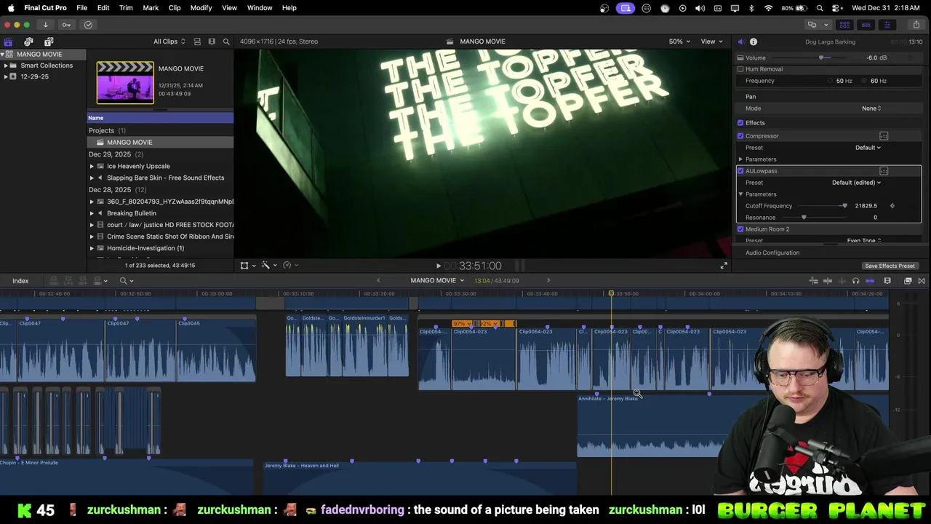Viewport: 931px width, 524px height.
Task: Disable the Effects checkbox
Action: pyautogui.click(x=740, y=123)
